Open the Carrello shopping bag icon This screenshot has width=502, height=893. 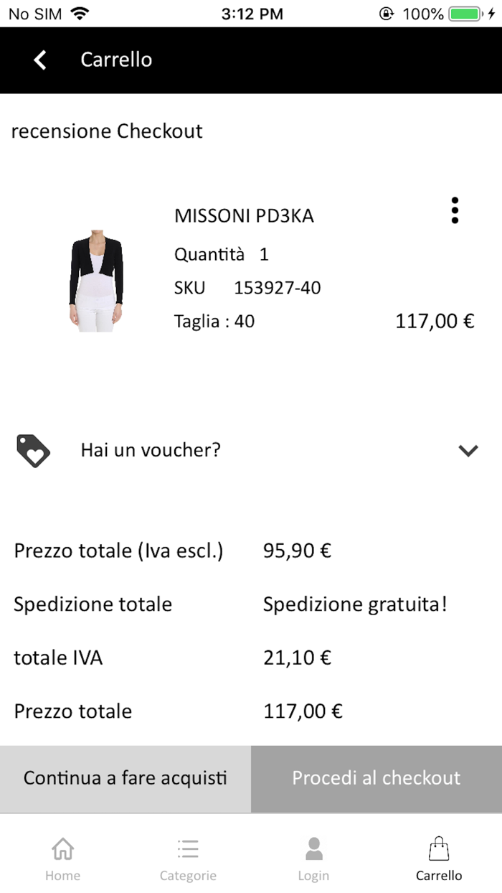point(439,848)
